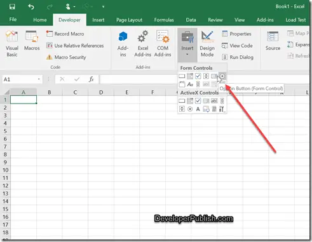This screenshot has width=312, height=242.
Task: Click inside the formula bar
Action: pos(138,79)
